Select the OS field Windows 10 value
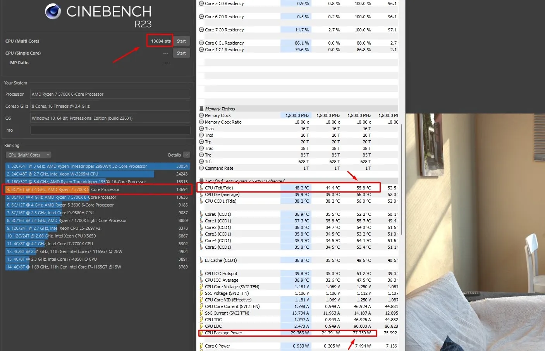This screenshot has width=545, height=351. [x=110, y=118]
